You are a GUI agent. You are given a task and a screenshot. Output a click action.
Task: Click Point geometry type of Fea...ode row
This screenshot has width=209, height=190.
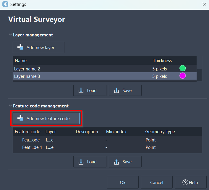151,140
